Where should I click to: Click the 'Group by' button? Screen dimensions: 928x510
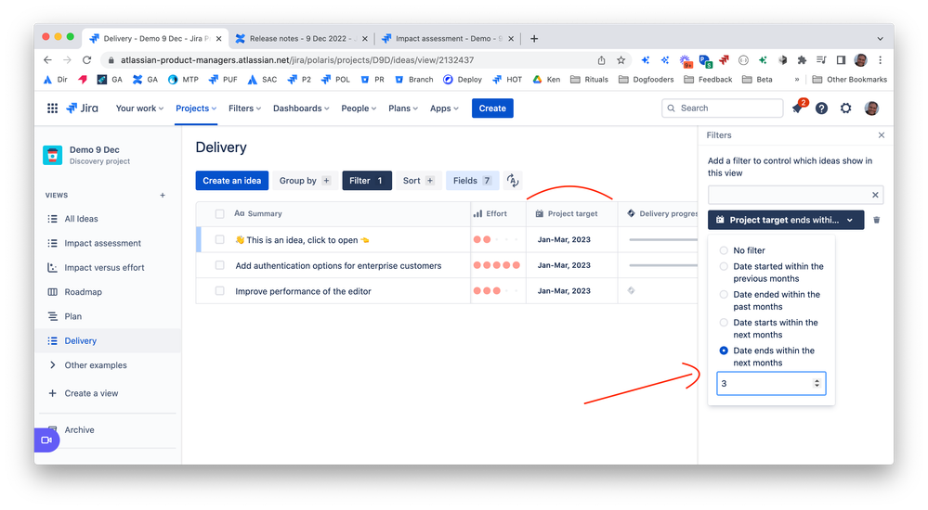[x=305, y=181]
